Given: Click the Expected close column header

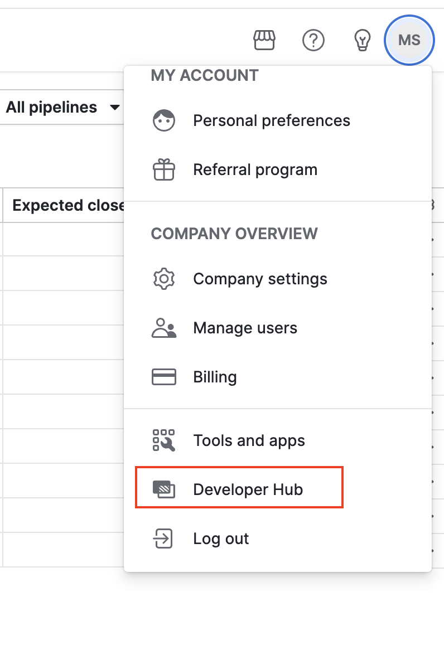Looking at the screenshot, I should tap(69, 205).
